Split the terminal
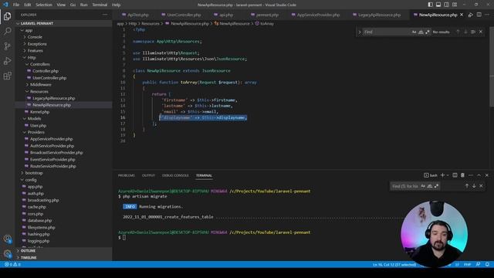The height and width of the screenshot is (278, 494). [455, 175]
